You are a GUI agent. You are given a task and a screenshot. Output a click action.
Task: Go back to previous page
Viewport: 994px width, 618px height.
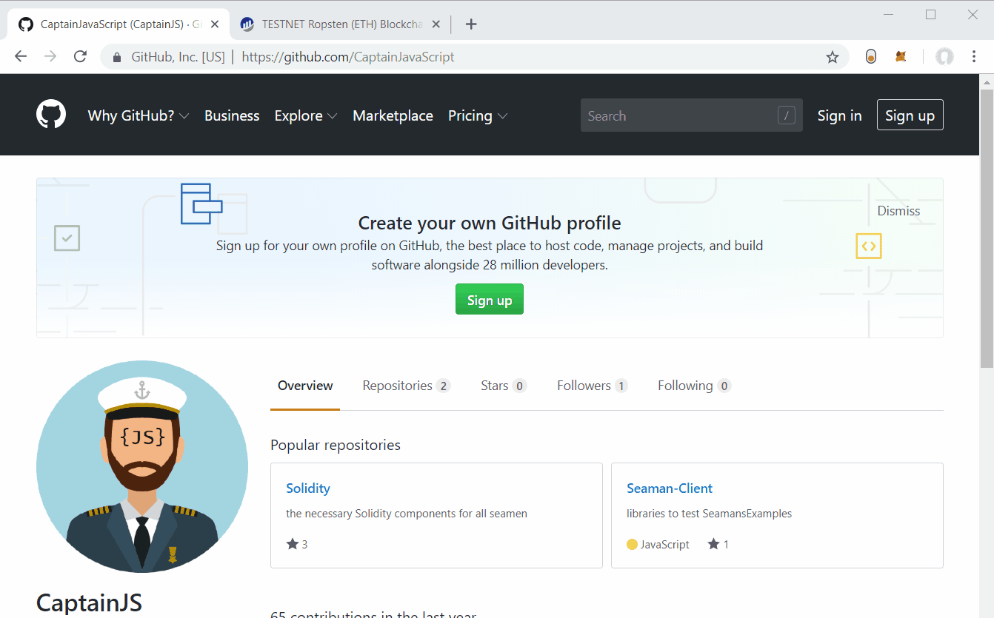pos(21,57)
